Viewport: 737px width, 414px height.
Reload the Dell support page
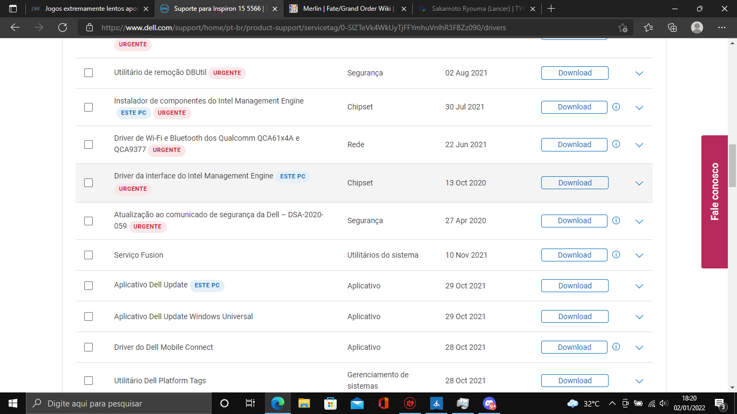pos(63,27)
